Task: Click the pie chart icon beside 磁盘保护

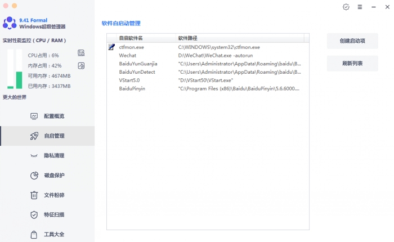Action: click(34, 176)
